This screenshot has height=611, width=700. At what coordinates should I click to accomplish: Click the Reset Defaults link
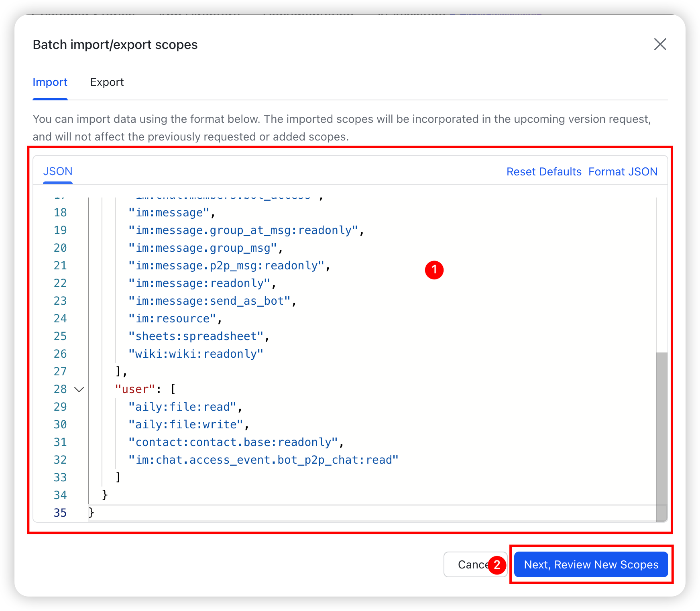point(543,172)
